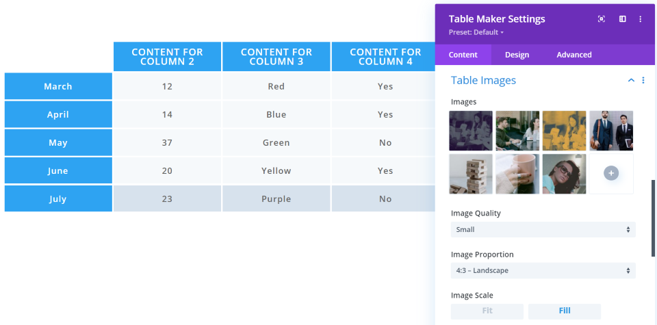Open the Image Proportion dropdown

click(x=543, y=271)
